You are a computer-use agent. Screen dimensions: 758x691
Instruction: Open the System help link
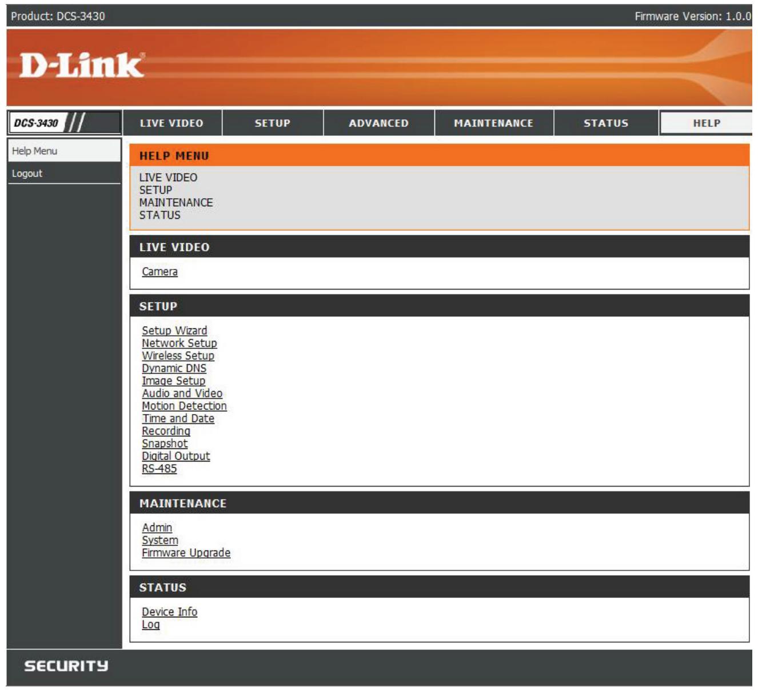[x=160, y=540]
